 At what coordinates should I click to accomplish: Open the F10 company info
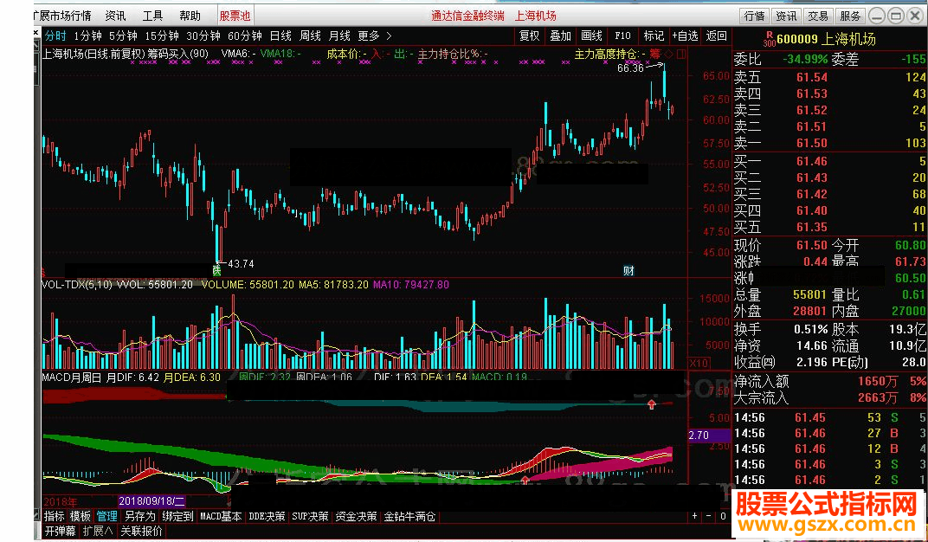622,36
